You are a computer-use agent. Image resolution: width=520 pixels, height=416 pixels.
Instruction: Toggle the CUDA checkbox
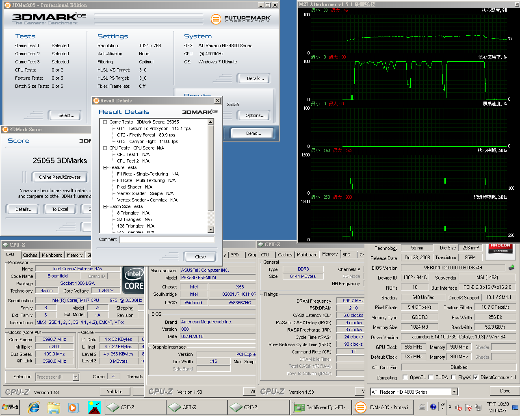[431, 377]
